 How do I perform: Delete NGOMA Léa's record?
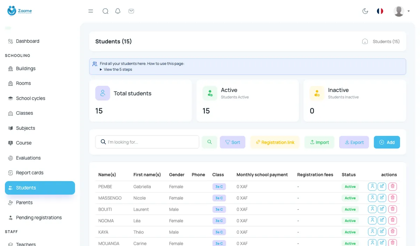[393, 220]
